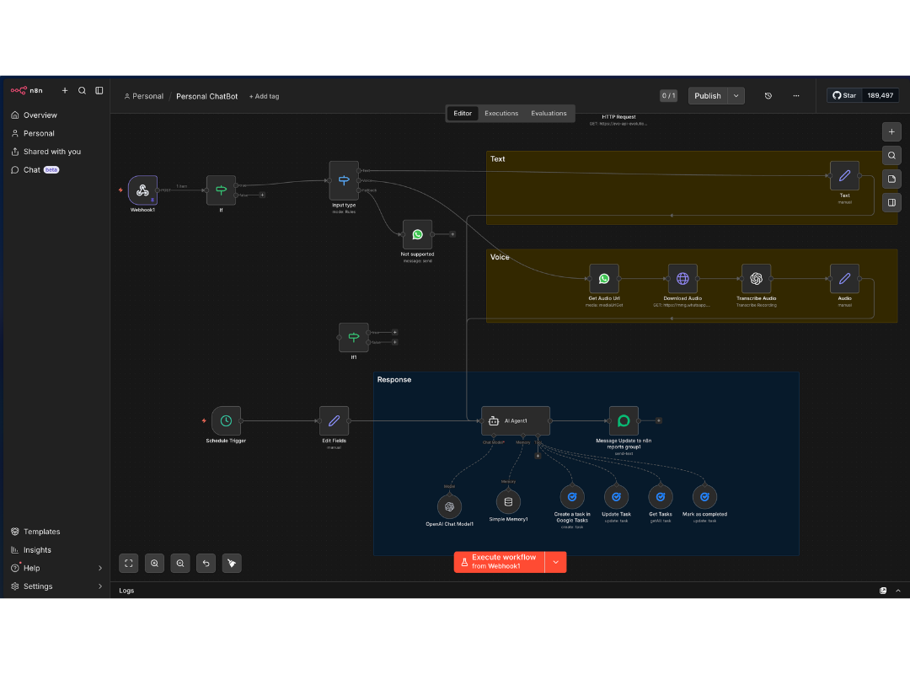Select the Mark as completed node
Image resolution: width=910 pixels, height=674 pixels.
tap(704, 497)
